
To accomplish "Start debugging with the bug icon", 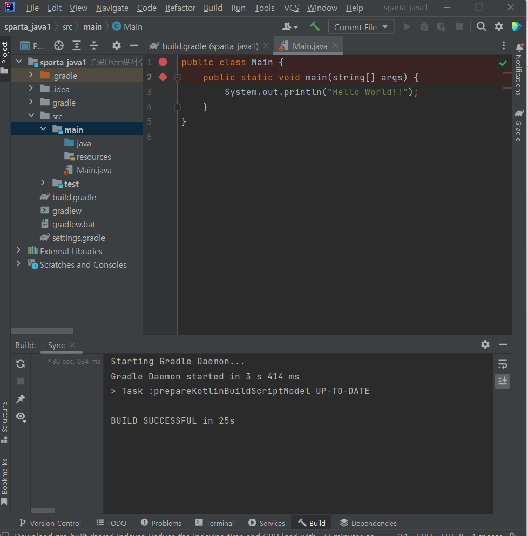I will [x=424, y=26].
